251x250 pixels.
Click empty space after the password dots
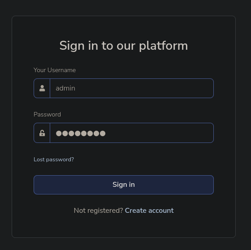click(159, 133)
